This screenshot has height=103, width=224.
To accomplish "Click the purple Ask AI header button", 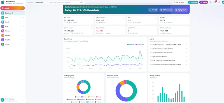I will click(204, 2).
